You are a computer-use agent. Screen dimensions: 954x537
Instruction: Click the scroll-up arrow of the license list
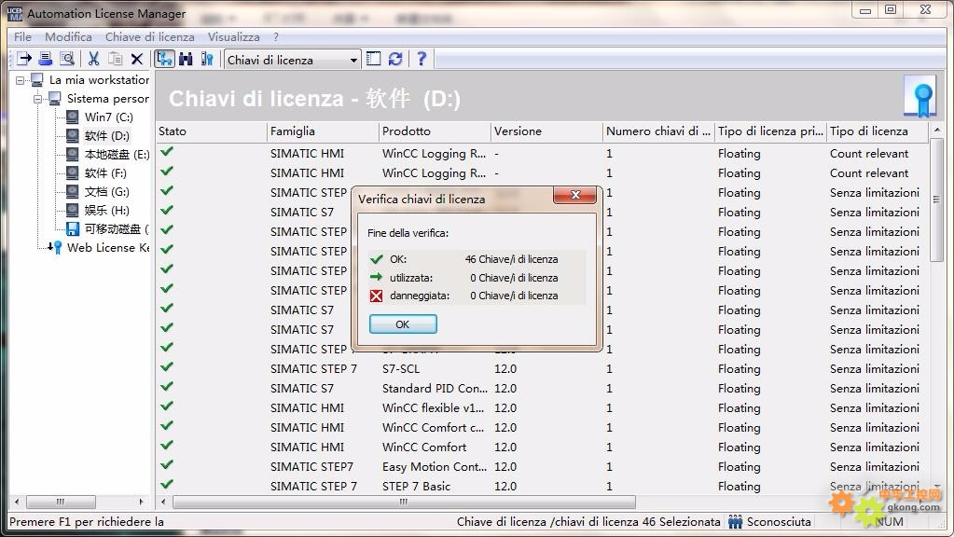[937, 131]
